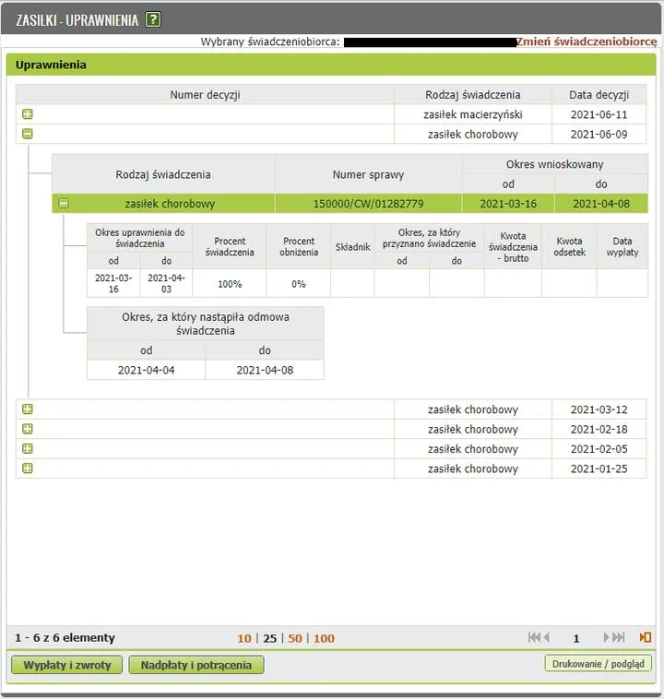Collapse case 150000/CW/01282779 details
Viewport: 664px width, 699px height.
64,204
